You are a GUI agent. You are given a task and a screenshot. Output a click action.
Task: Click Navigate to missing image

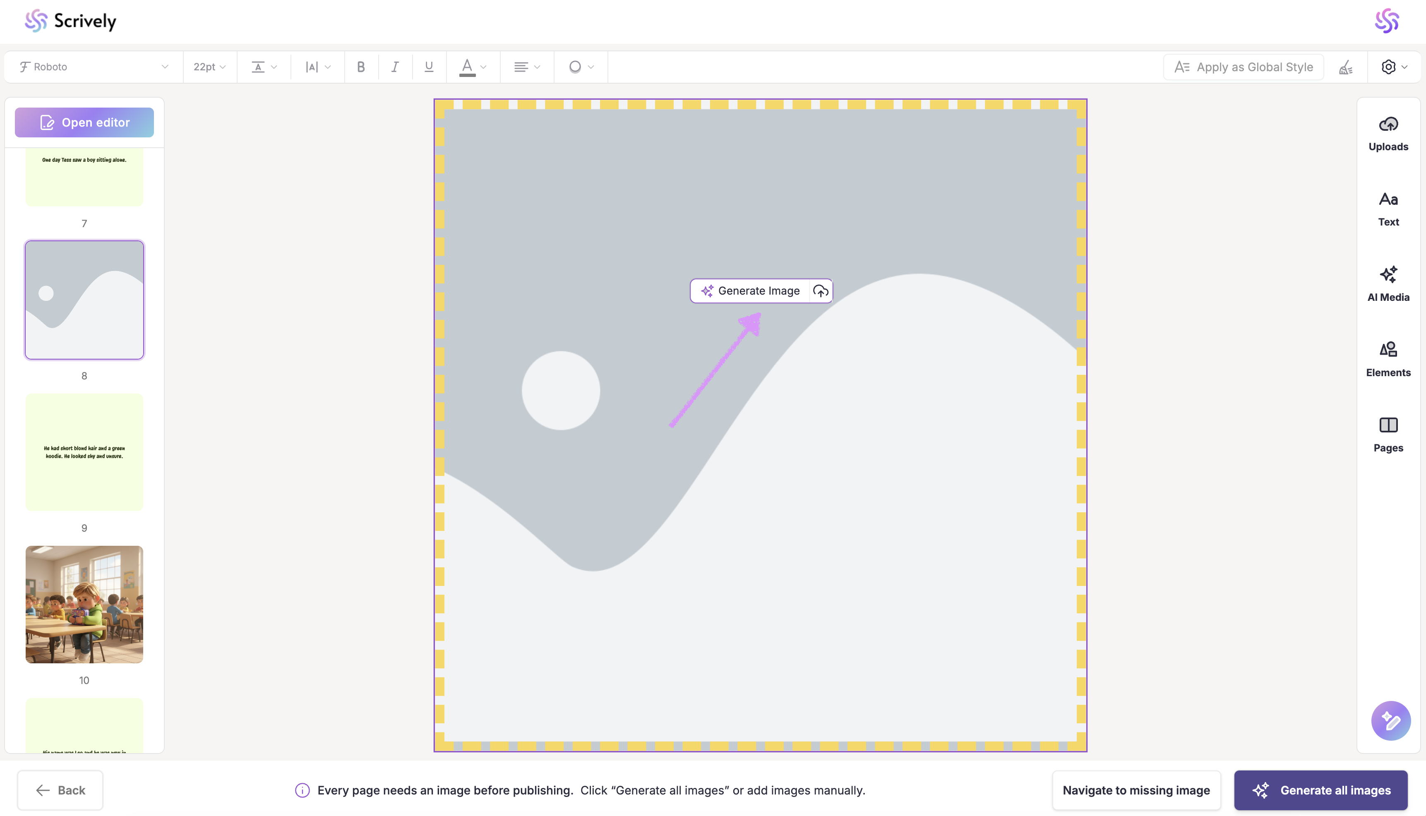click(1136, 790)
